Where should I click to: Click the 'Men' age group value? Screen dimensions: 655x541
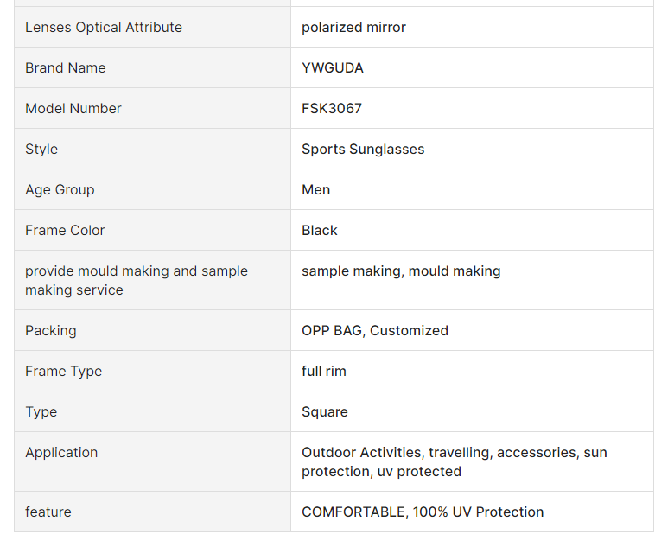point(315,190)
